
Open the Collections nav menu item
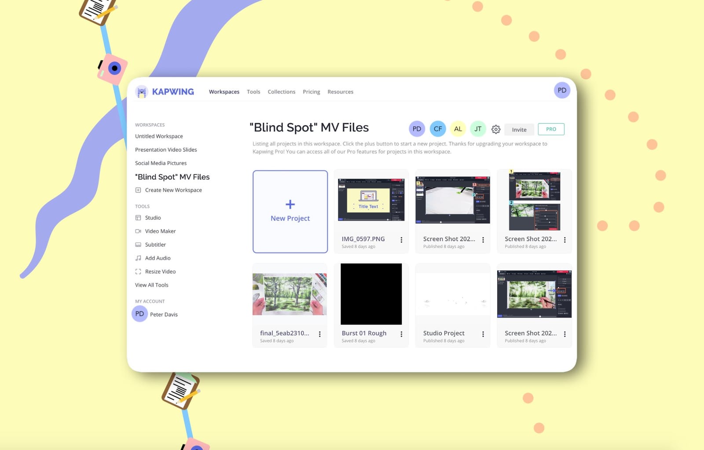281,92
